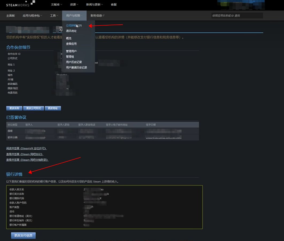Open the 工具 dropdown menu
The width and height of the screenshot is (284, 241).
coord(54,16)
